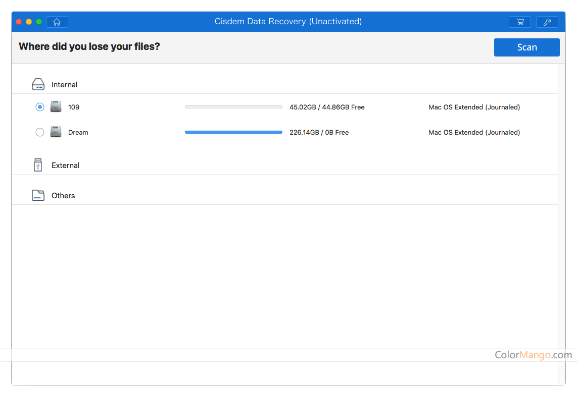Screen dimensions: 578x398
Task: Click the disk icon beside drive 109
Action: point(56,107)
